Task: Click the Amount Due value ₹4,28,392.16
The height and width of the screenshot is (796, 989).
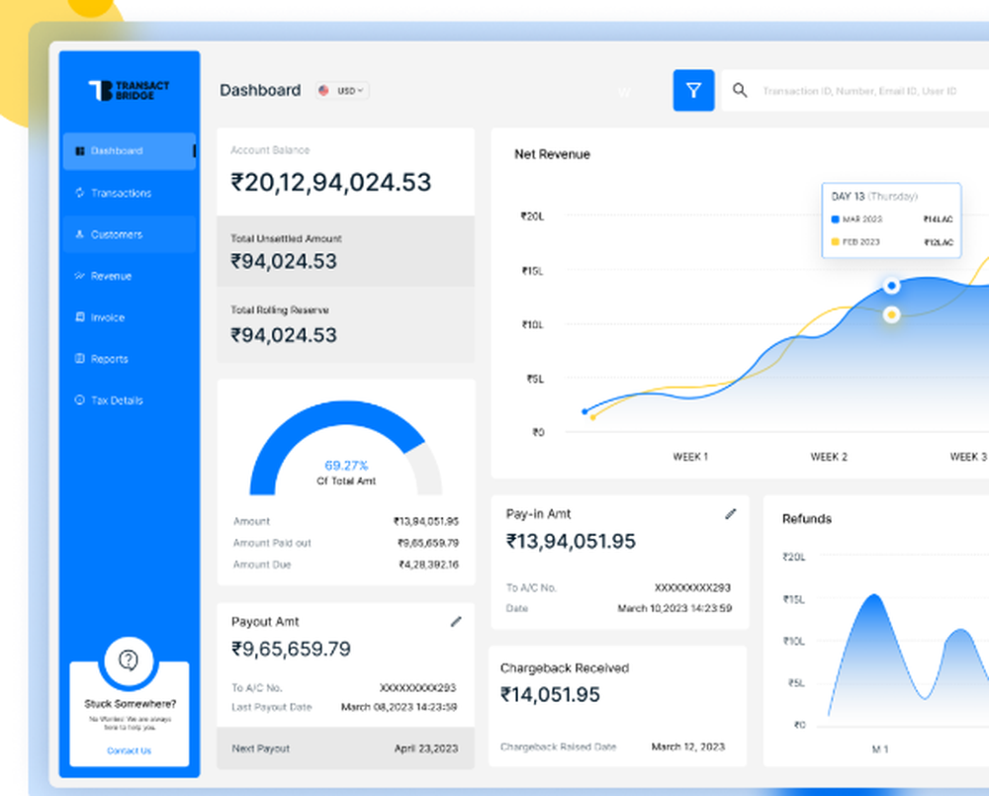Action: click(x=429, y=564)
